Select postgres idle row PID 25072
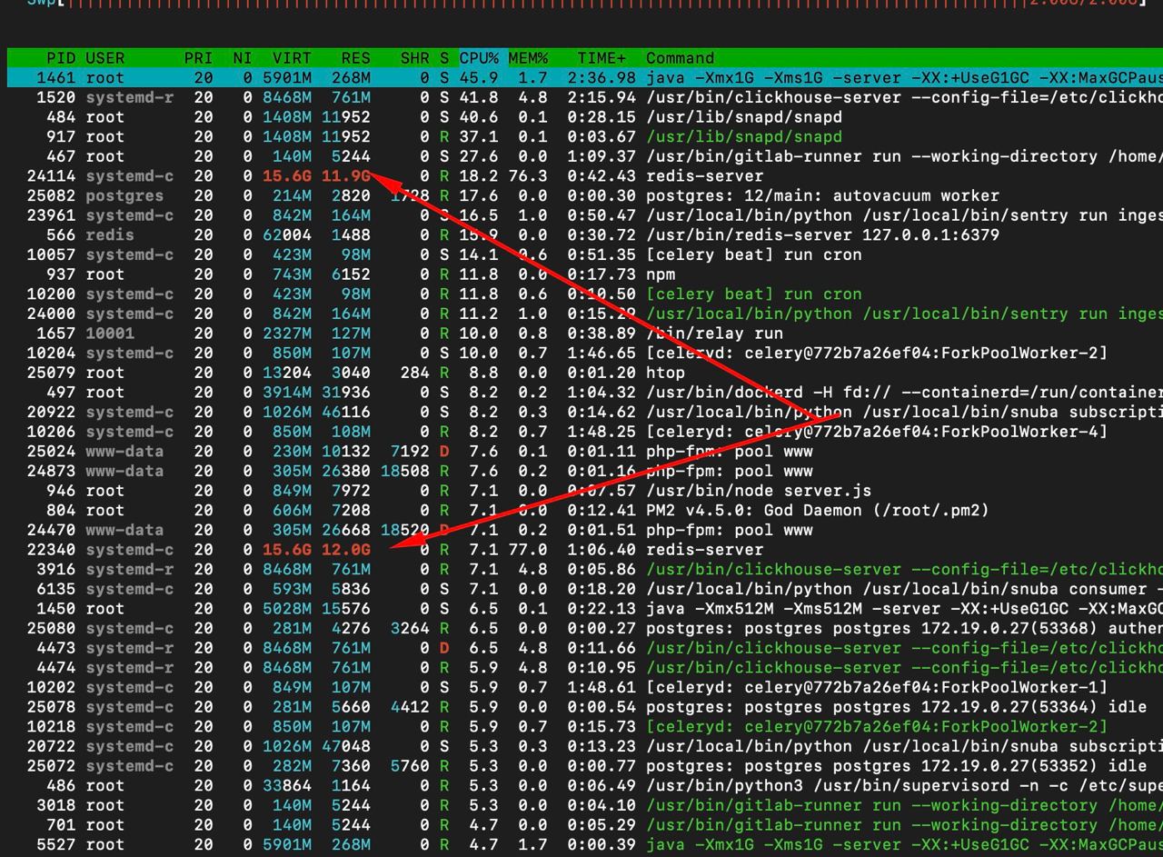Screen dimensions: 1163x857 (585, 766)
